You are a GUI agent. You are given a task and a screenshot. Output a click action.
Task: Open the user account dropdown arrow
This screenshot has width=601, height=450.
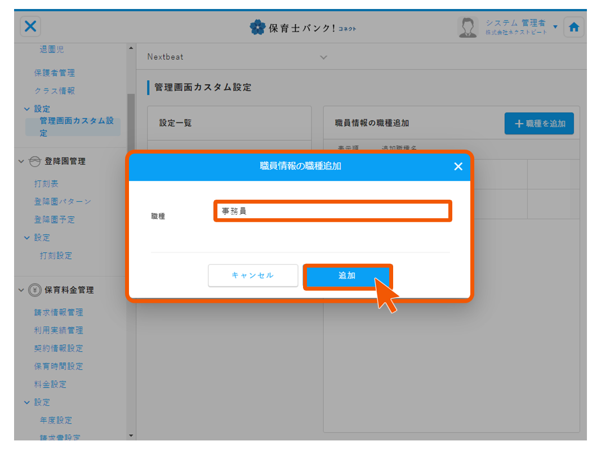(x=555, y=27)
